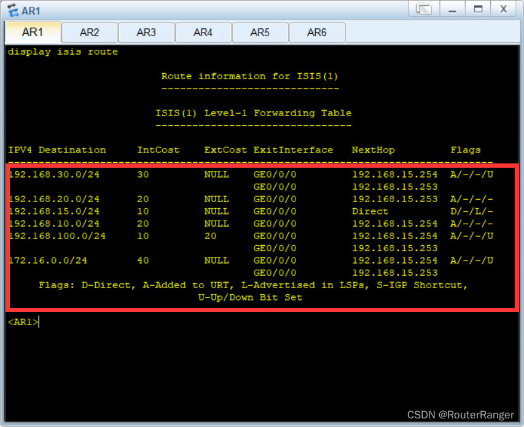Switch to the AR3 tab
Viewport: 524px width, 427px height.
click(x=146, y=33)
